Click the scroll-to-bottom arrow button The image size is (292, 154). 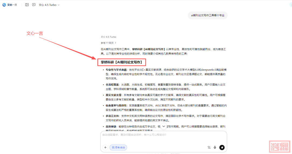pyautogui.click(x=164, y=126)
